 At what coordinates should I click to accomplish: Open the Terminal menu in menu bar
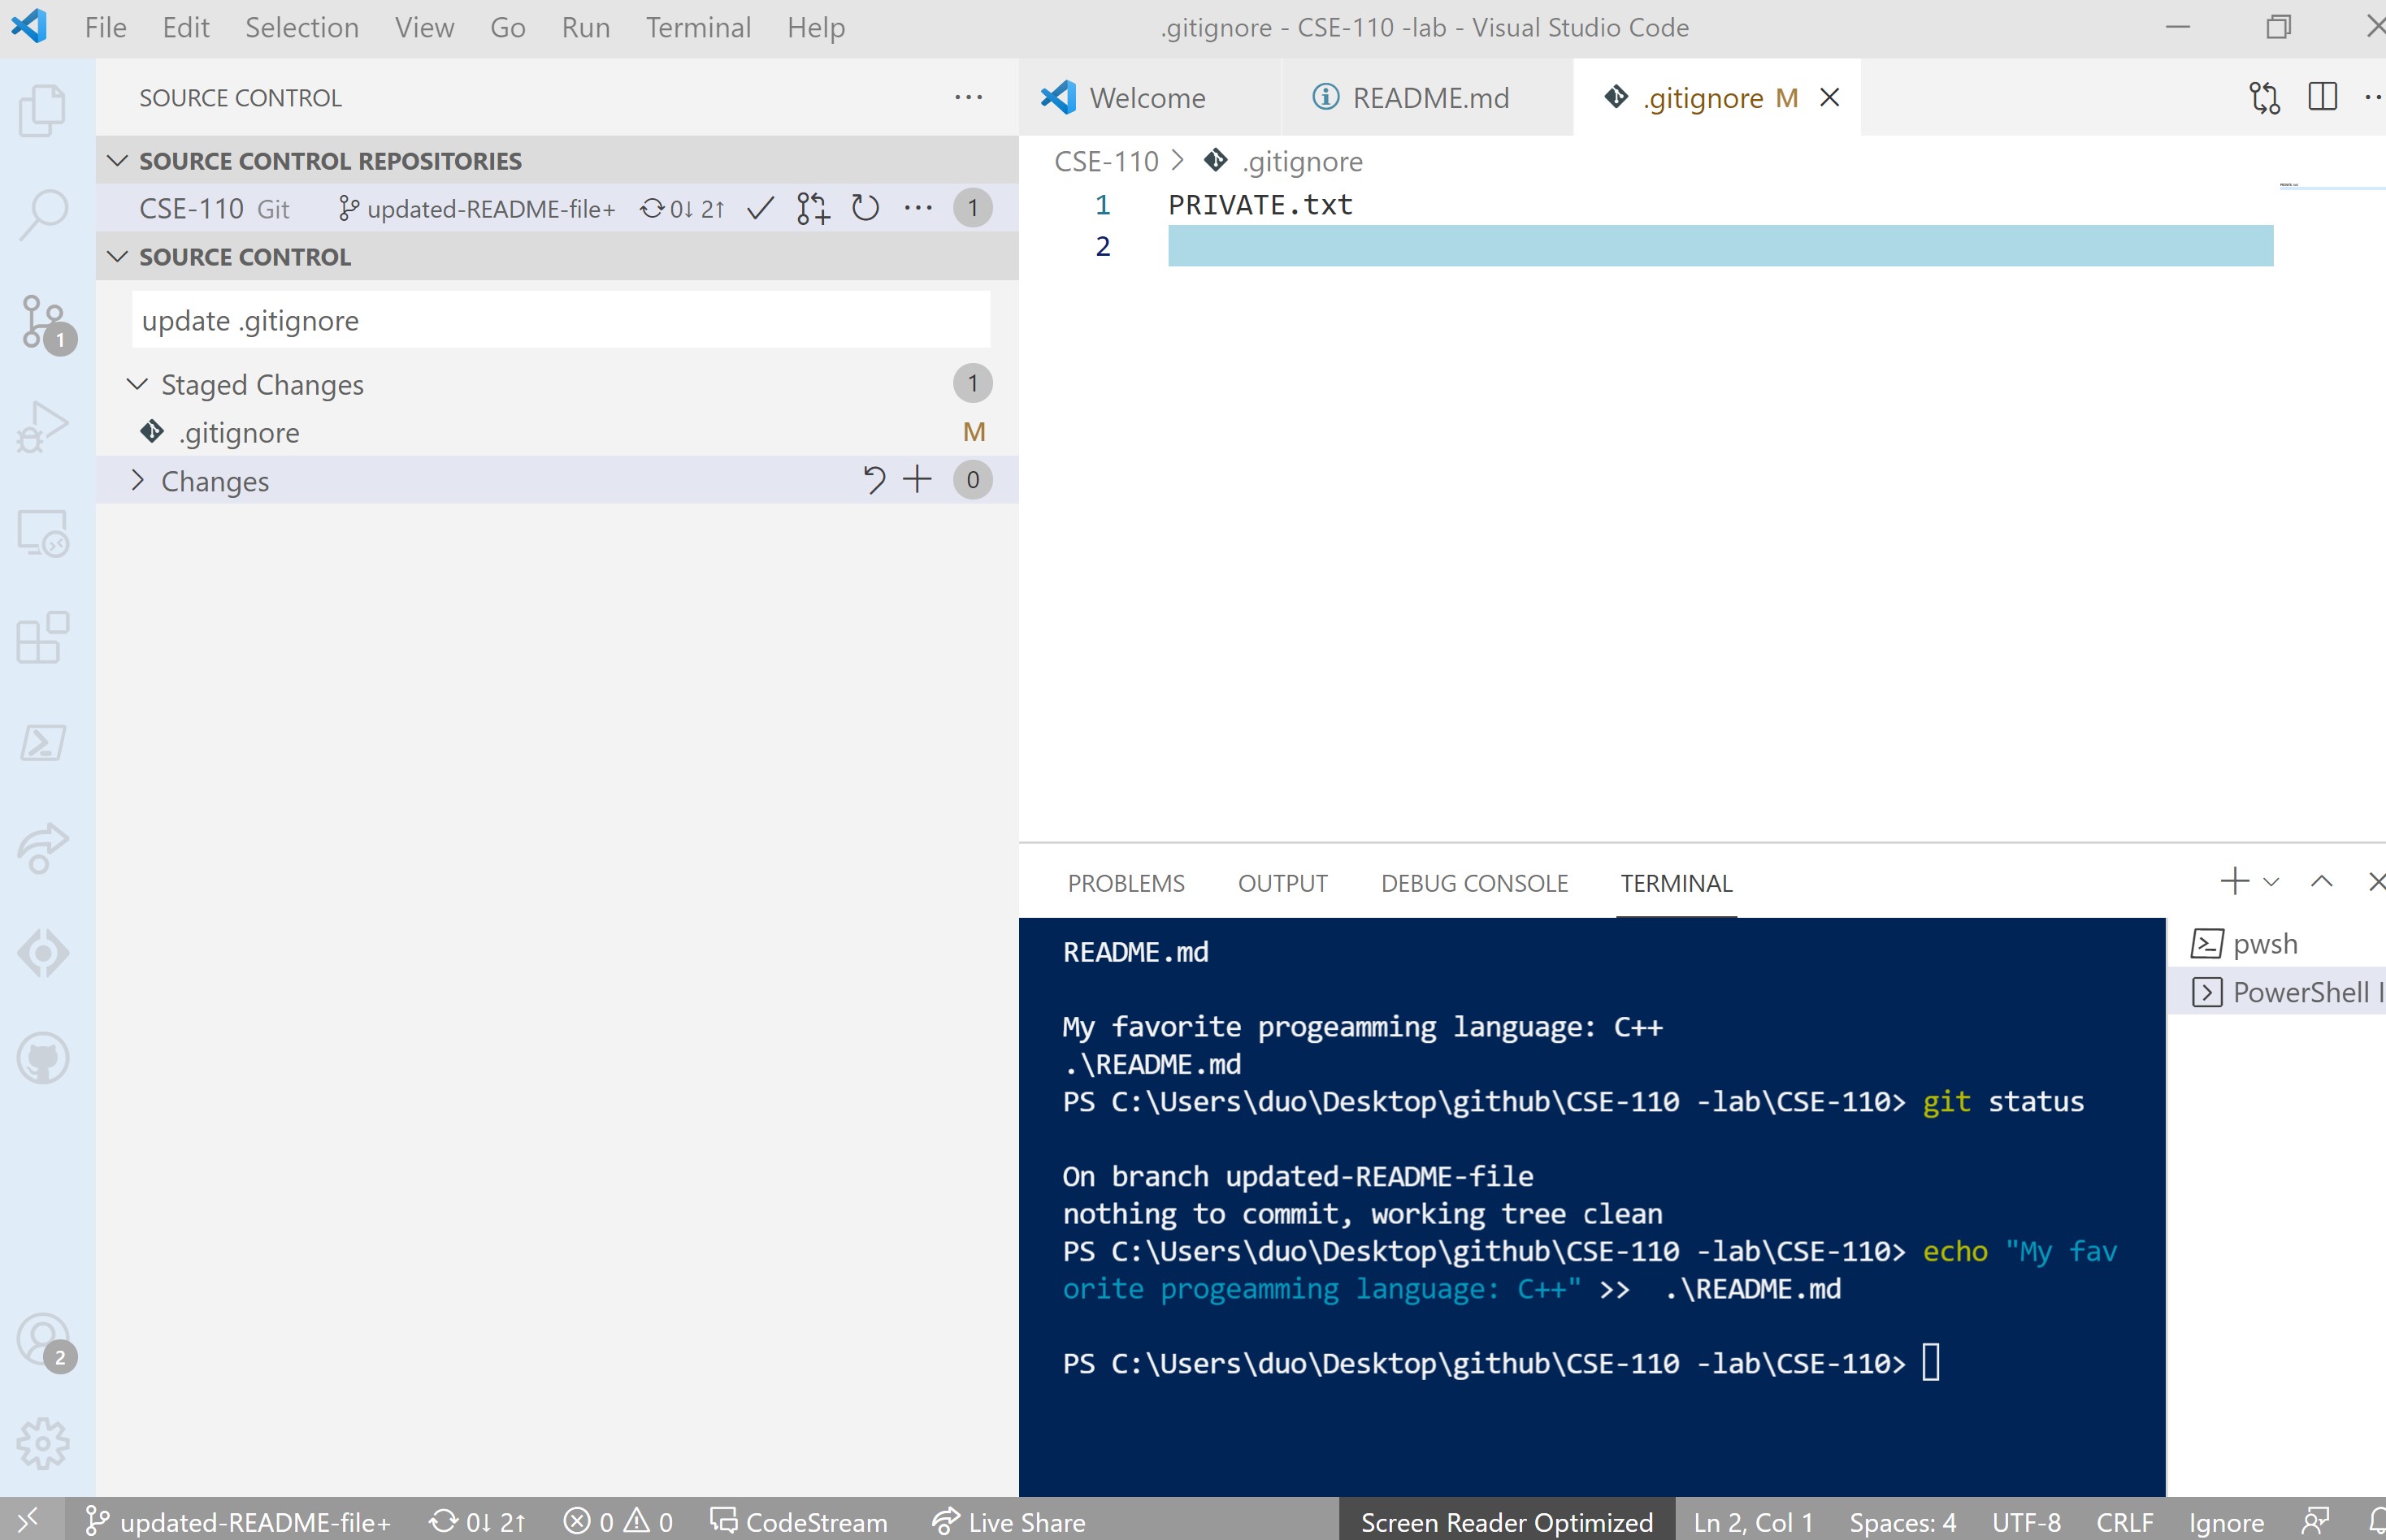tap(697, 27)
